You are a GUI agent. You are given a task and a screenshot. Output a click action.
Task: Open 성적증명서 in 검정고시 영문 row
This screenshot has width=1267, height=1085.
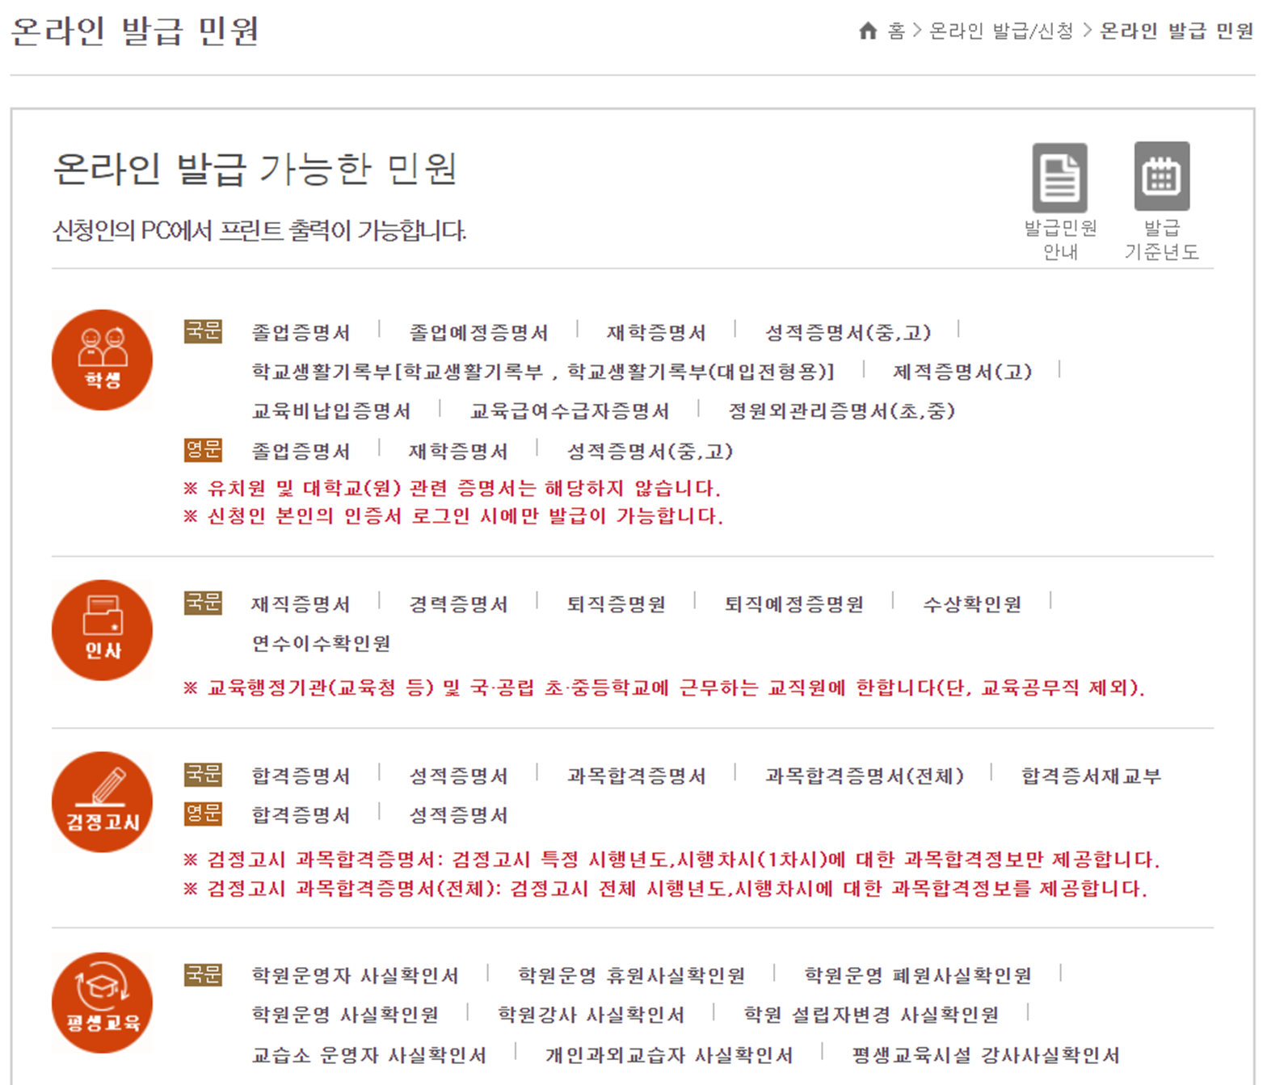(458, 815)
